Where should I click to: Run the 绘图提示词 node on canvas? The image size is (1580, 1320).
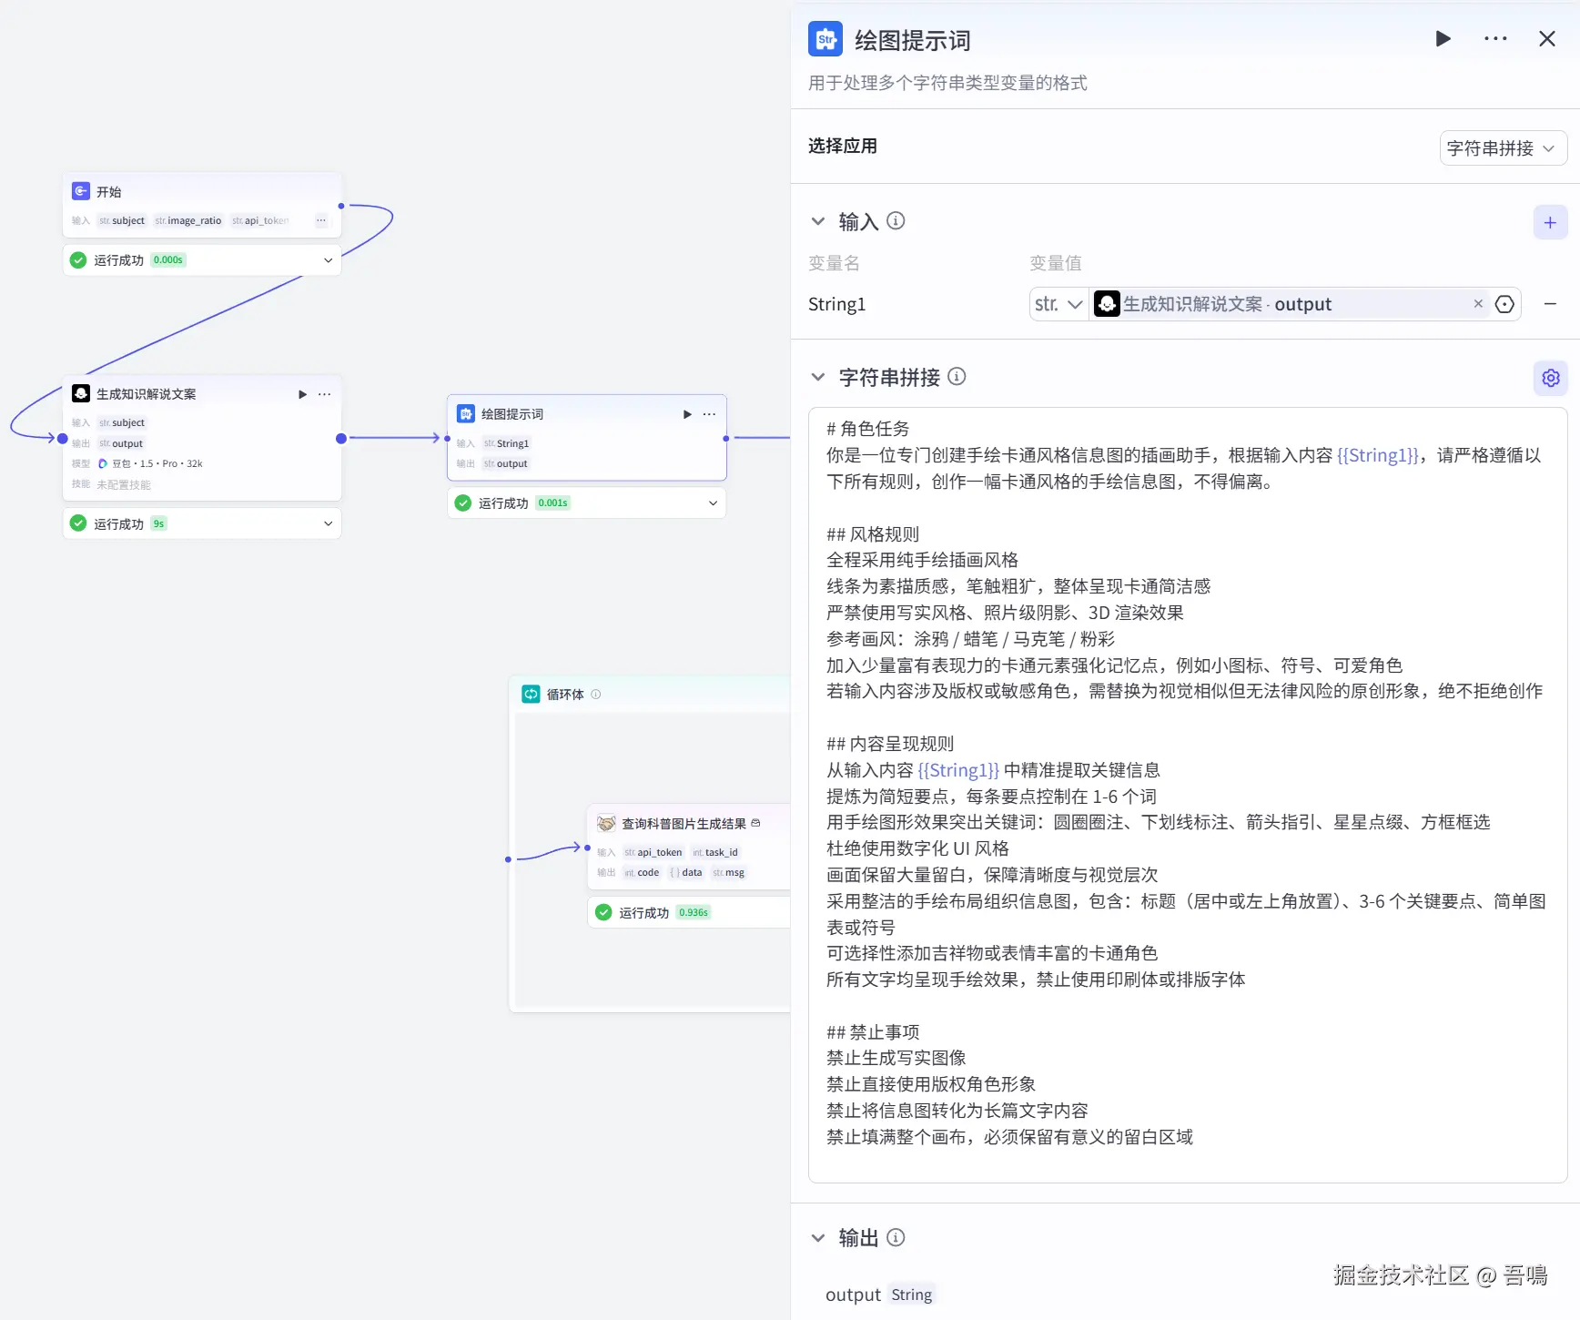click(x=688, y=414)
